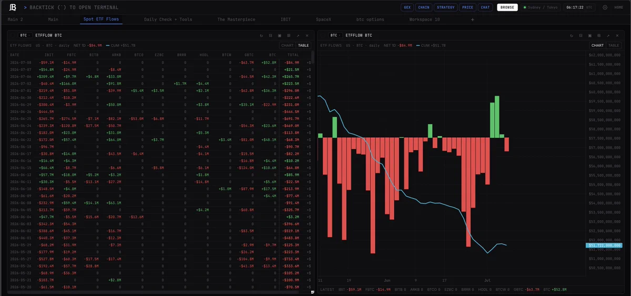Open grid layout icon in right panel
Screen dimensions: 631x296
pyautogui.click(x=599, y=35)
